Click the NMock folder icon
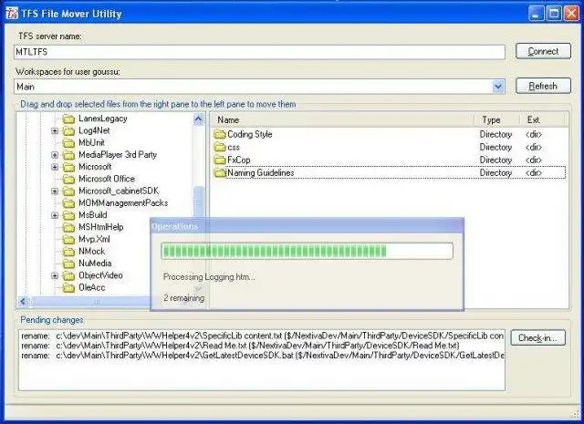This screenshot has height=424, width=584. [x=68, y=252]
